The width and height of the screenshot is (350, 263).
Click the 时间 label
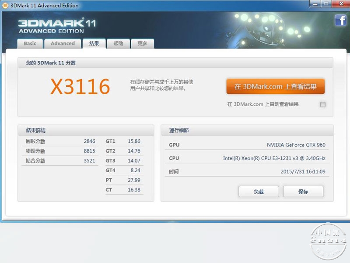tap(174, 171)
